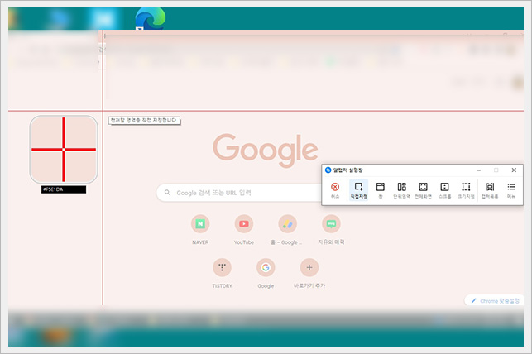This screenshot has height=354, width=532.
Task: Open Microsoft Edge desktop icon
Action: coord(150,18)
